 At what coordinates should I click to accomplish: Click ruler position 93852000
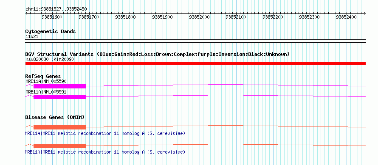coord(199,17)
